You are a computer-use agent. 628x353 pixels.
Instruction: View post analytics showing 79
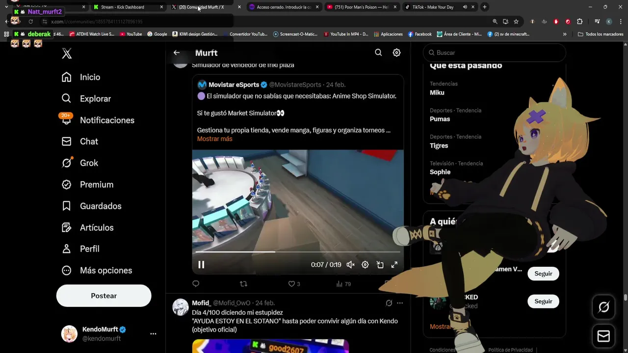(343, 284)
